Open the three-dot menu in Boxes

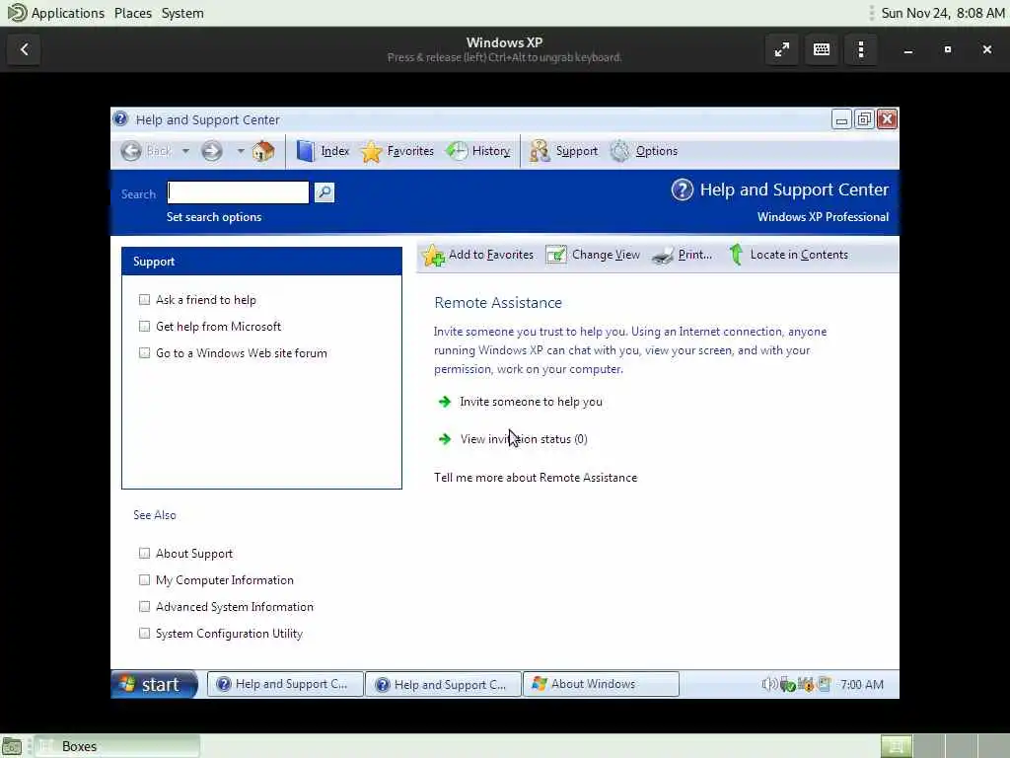pos(861,49)
